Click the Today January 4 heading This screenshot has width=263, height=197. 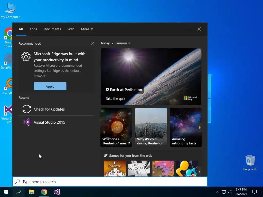(115, 43)
